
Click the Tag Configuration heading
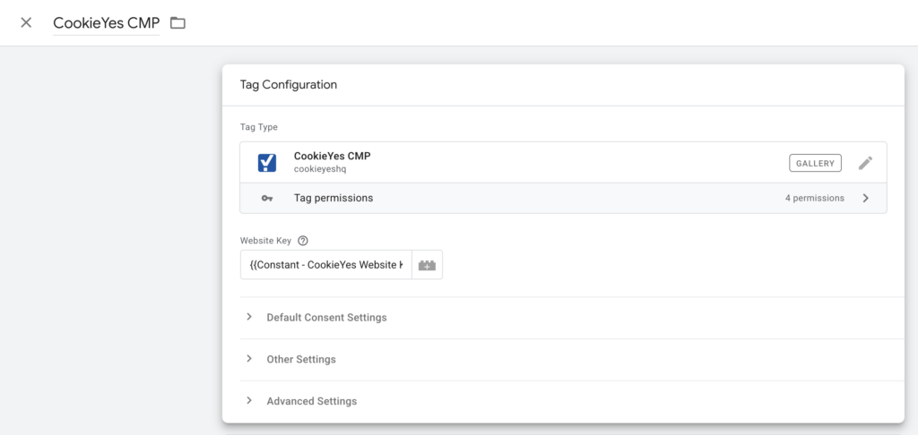click(289, 85)
